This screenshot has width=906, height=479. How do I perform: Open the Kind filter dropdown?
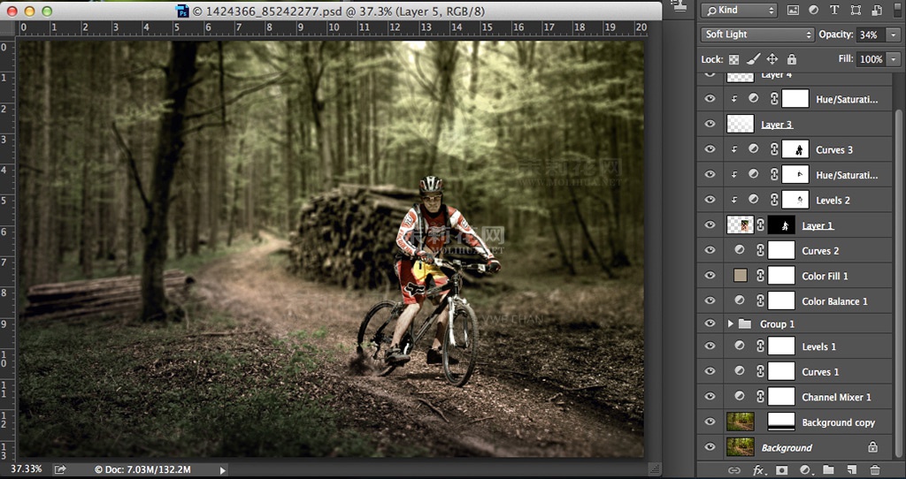739,10
